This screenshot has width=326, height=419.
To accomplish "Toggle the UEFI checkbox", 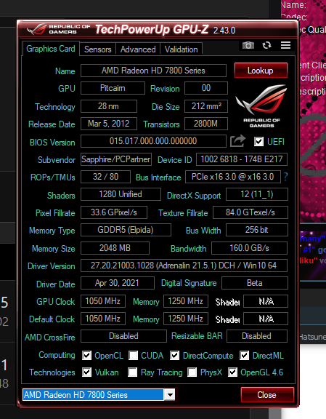I will [258, 141].
